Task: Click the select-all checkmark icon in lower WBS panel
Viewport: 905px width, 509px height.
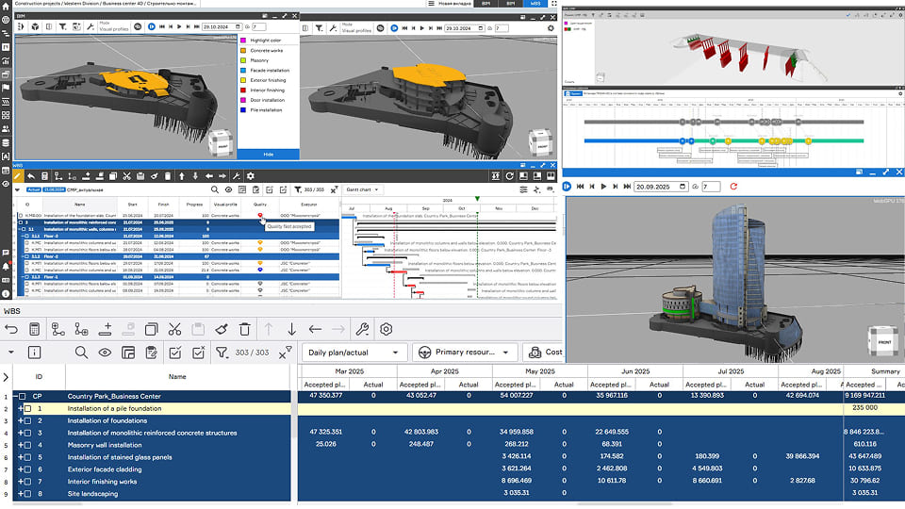Action: (x=175, y=352)
